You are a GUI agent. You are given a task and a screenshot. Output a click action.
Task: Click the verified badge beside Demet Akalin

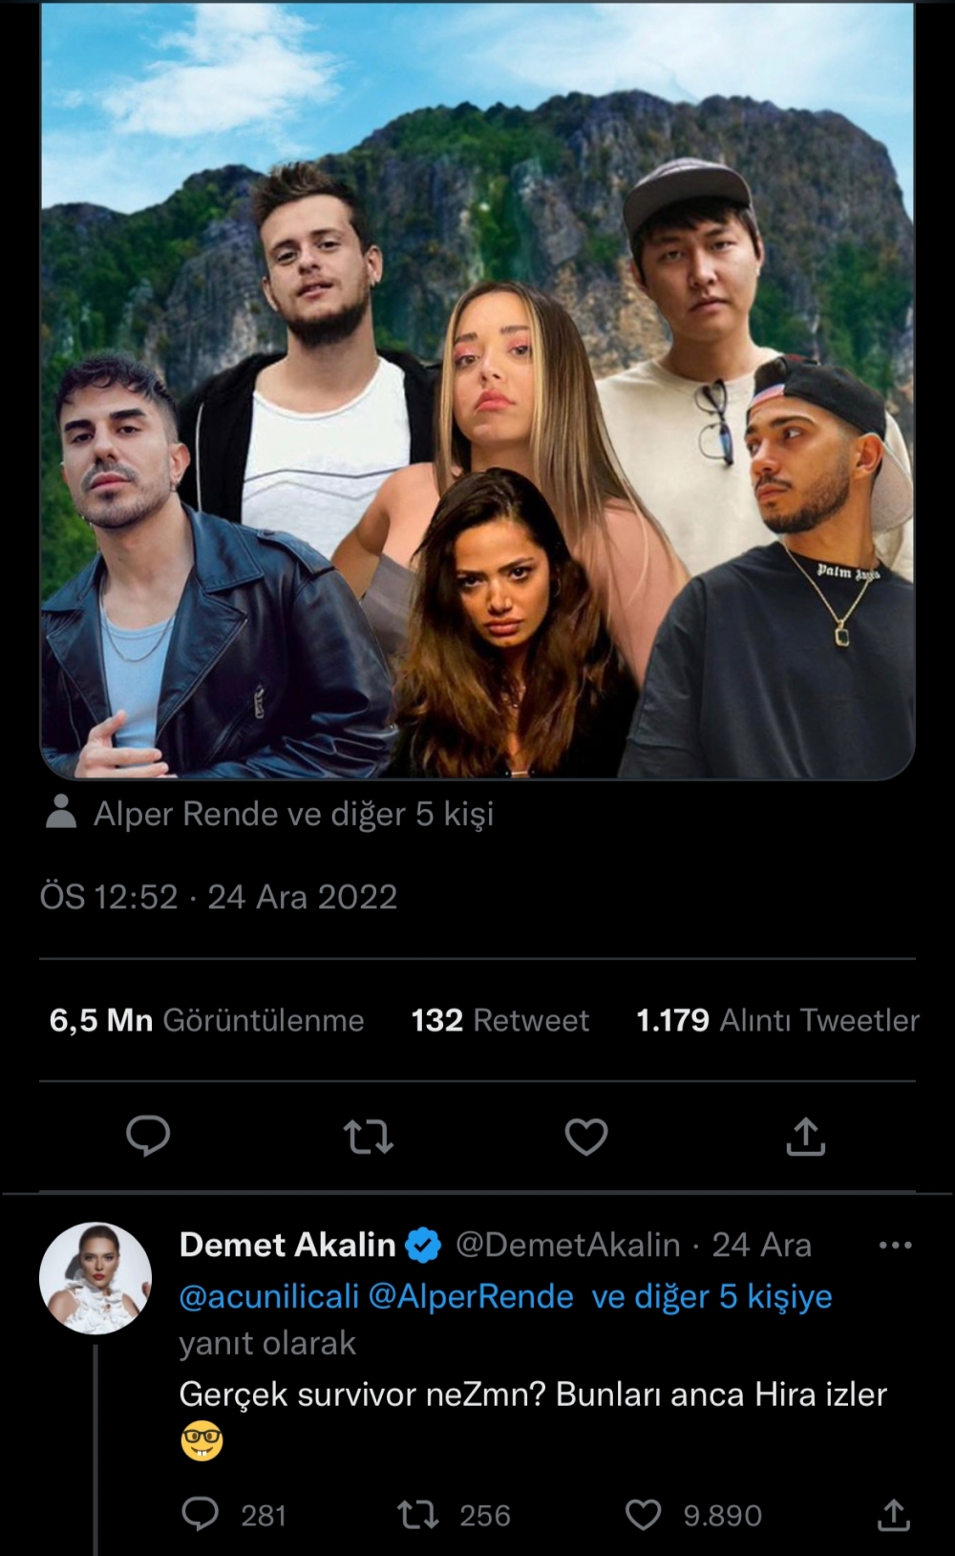click(424, 1246)
